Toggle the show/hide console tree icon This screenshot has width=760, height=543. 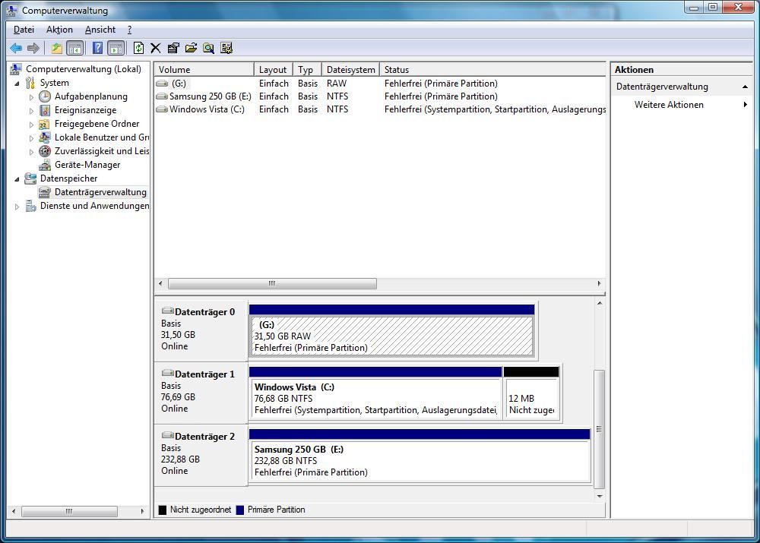coord(75,48)
